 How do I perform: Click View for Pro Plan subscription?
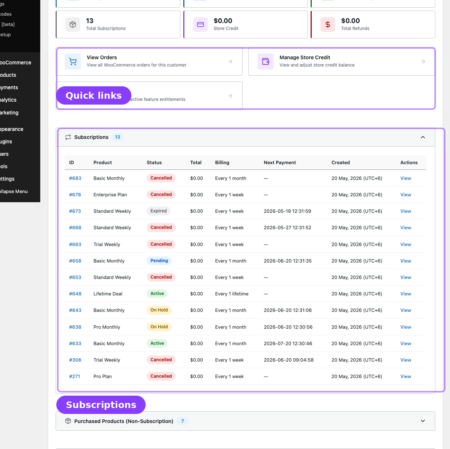pyautogui.click(x=406, y=376)
